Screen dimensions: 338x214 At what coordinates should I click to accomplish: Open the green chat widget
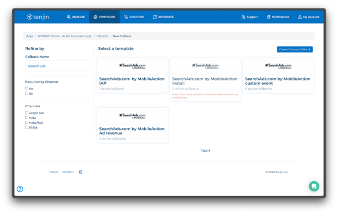(x=314, y=186)
